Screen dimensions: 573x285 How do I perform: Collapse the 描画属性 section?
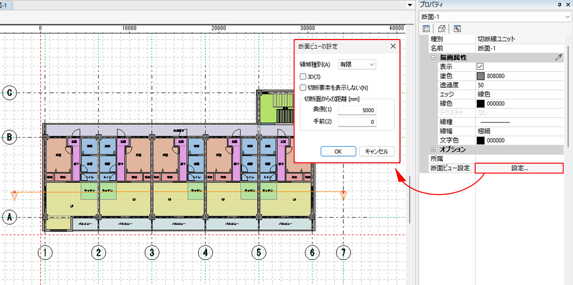pyautogui.click(x=433, y=57)
